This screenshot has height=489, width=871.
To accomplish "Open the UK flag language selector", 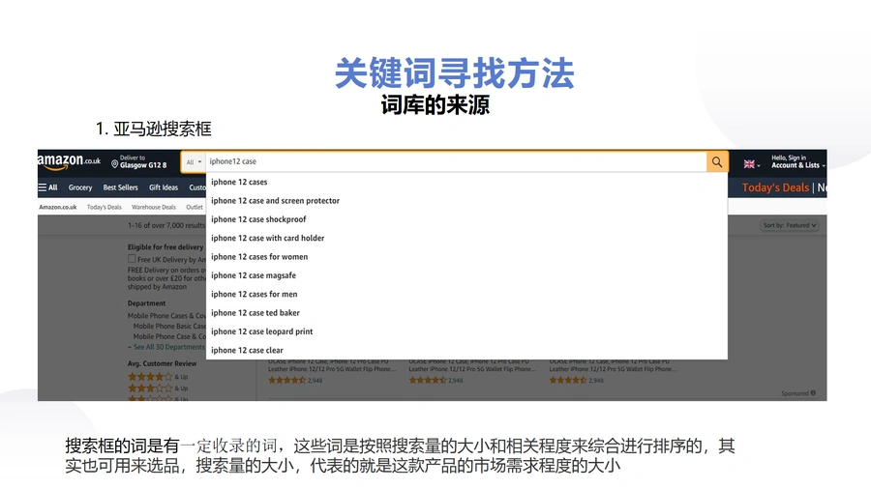I will coord(752,164).
